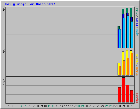Screen dimensions: 140x109
Task: Click the cyan Pages bar for day 28
Action: click(120, 39)
